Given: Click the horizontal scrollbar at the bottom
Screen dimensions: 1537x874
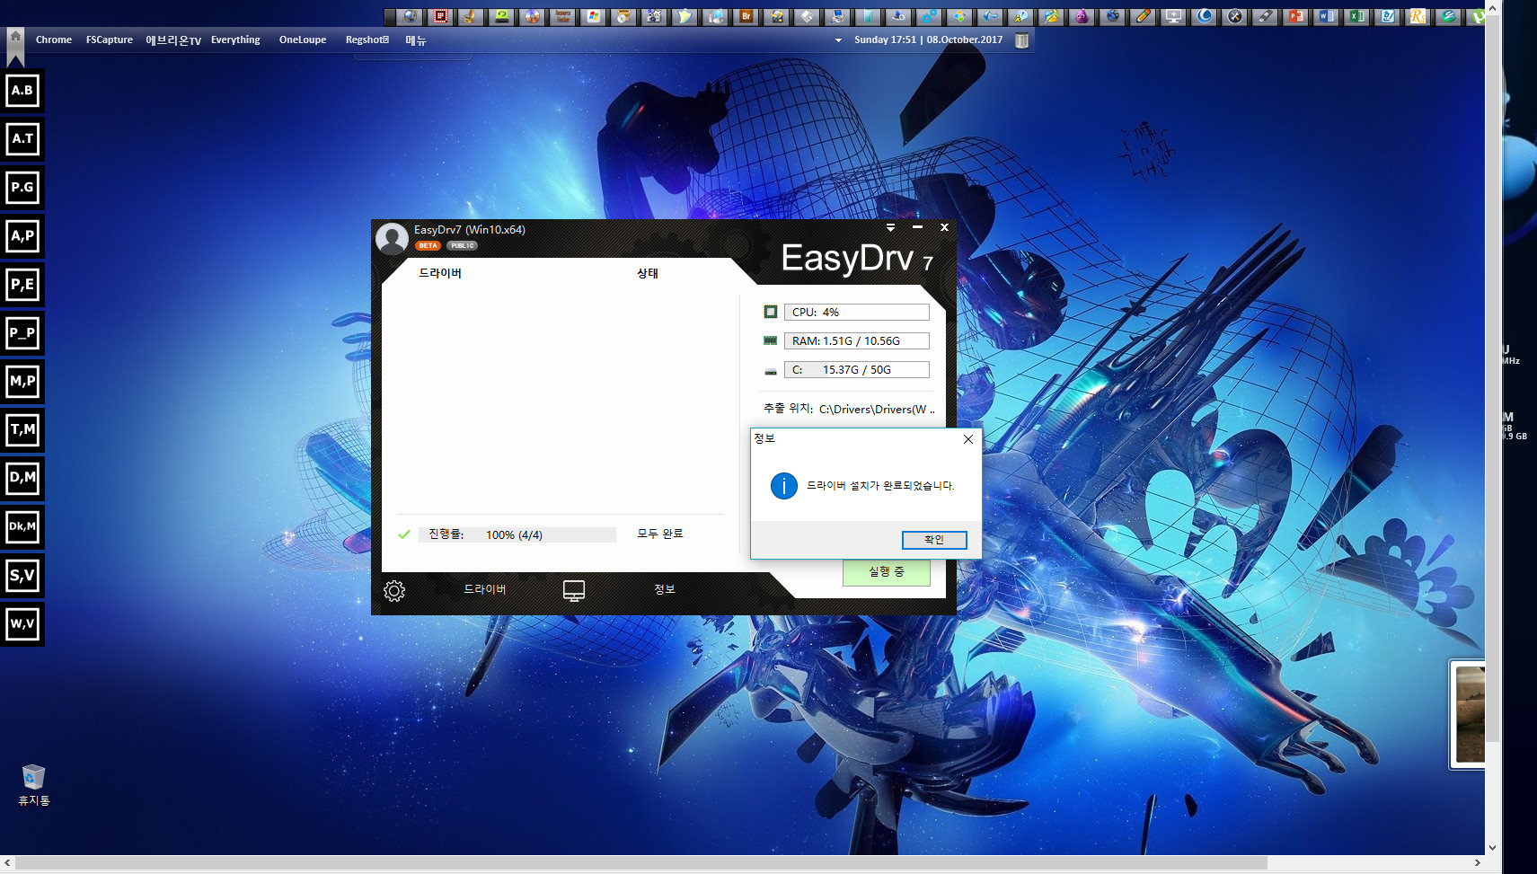Looking at the screenshot, I should coord(641,862).
